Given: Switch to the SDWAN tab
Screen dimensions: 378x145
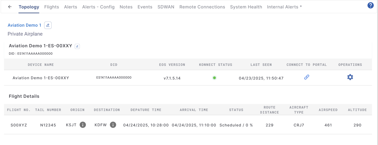Looking at the screenshot, I should point(166,7).
